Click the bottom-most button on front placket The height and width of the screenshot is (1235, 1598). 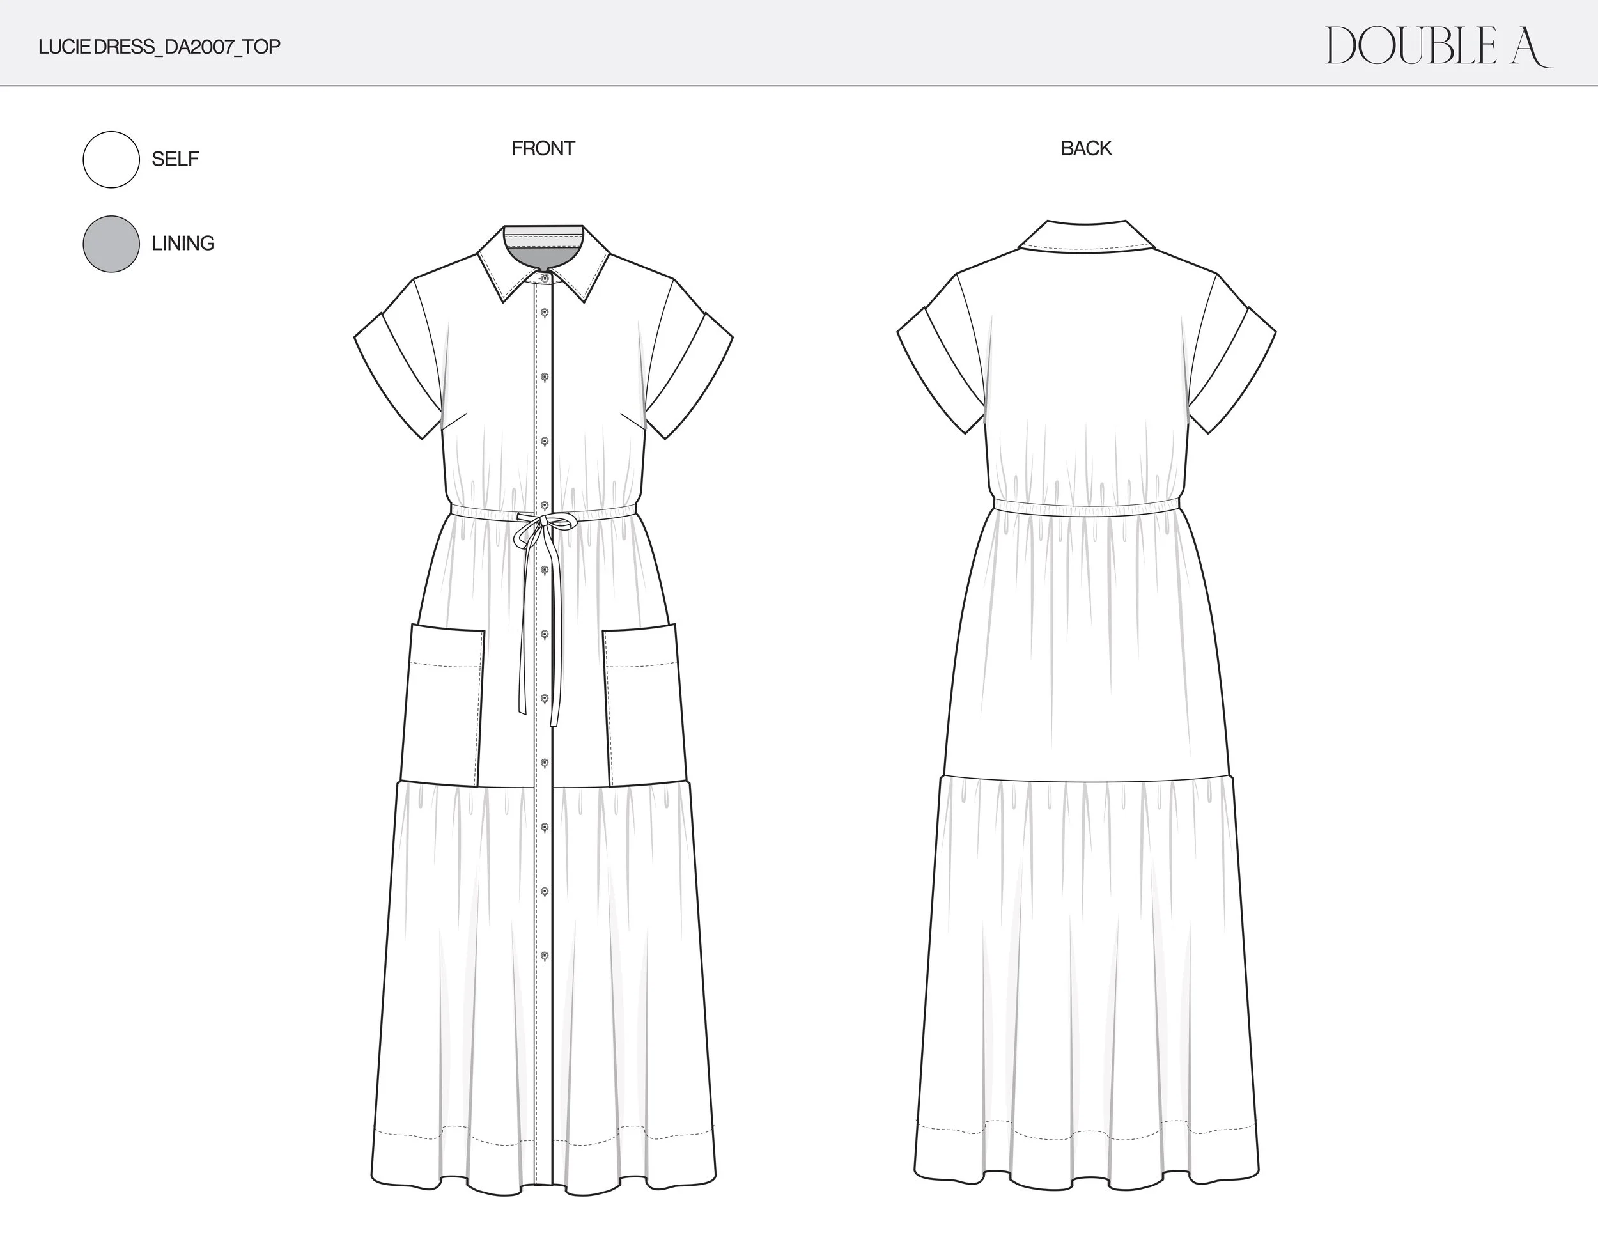545,956
